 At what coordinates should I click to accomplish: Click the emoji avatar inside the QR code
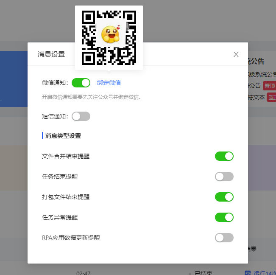111,34
